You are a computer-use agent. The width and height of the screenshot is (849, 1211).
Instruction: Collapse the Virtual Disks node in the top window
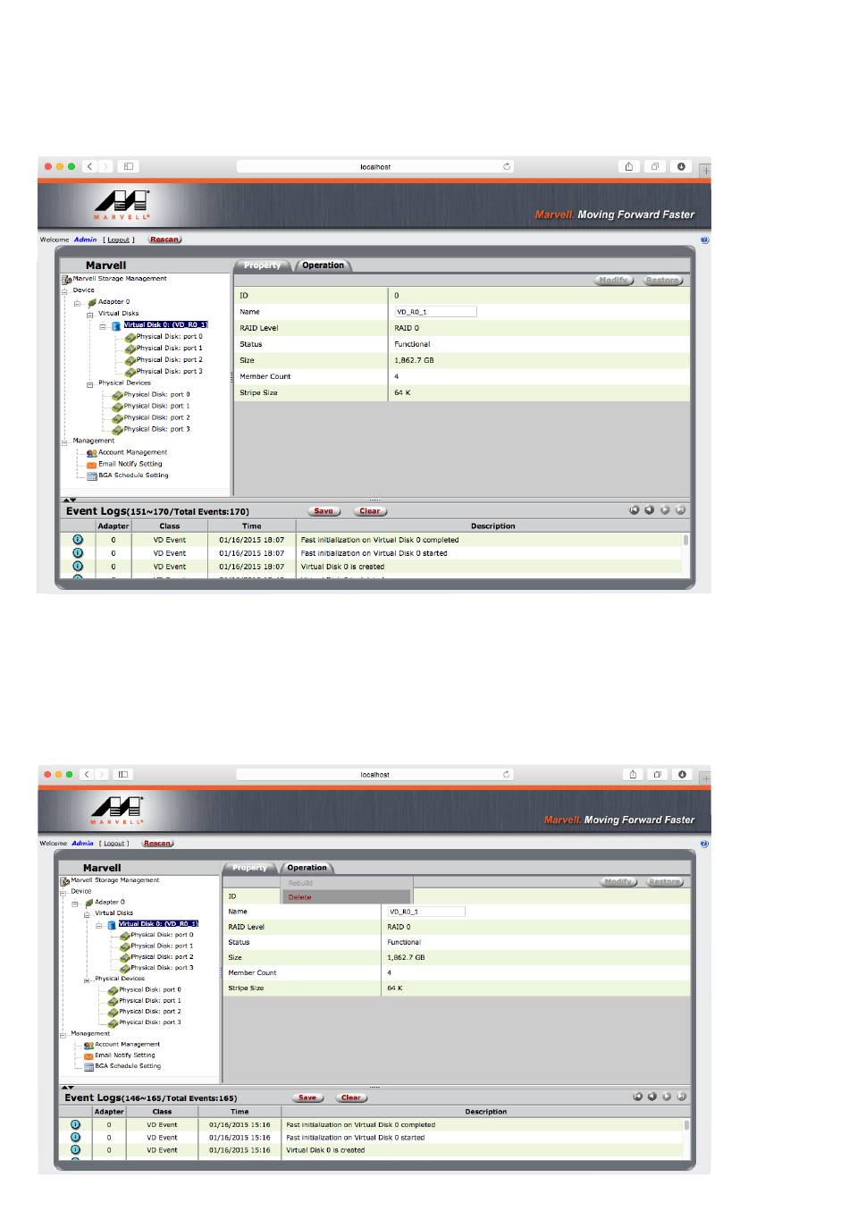click(90, 315)
